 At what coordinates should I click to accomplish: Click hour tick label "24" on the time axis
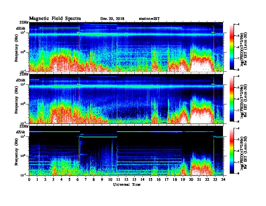223,179
